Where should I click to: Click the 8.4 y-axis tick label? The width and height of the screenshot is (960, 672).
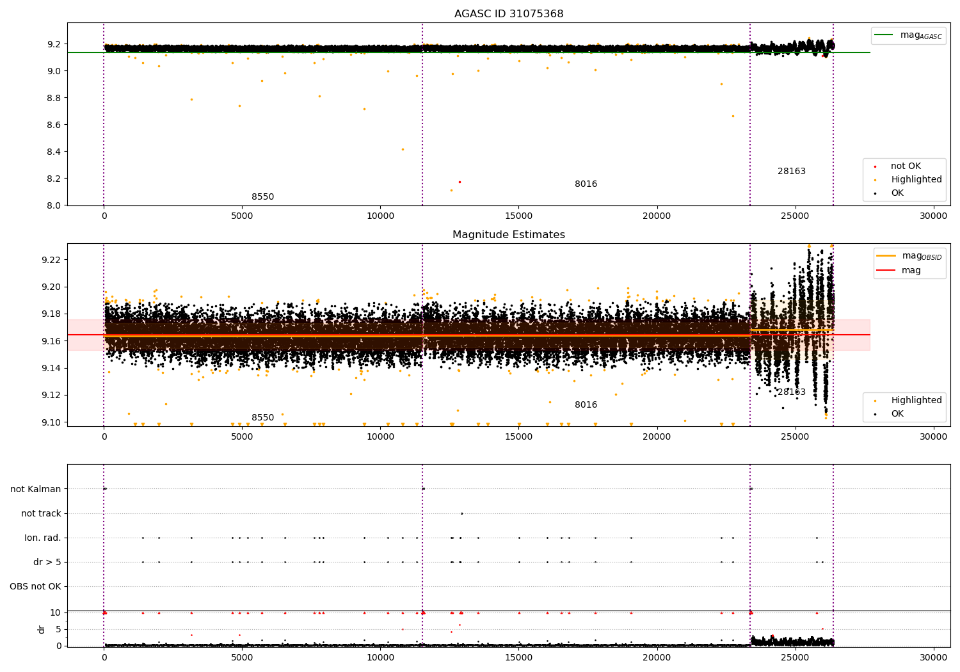coord(54,152)
